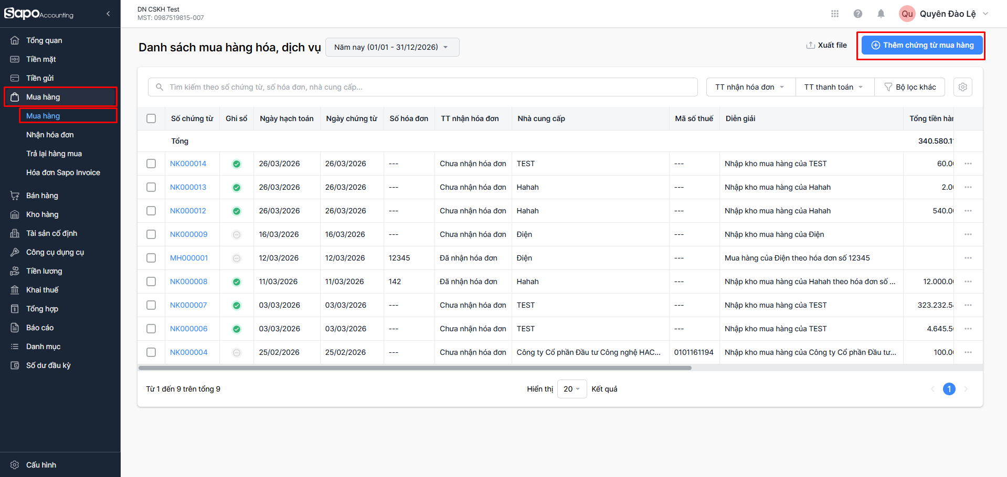Open row actions menu for NK000014

point(968,164)
